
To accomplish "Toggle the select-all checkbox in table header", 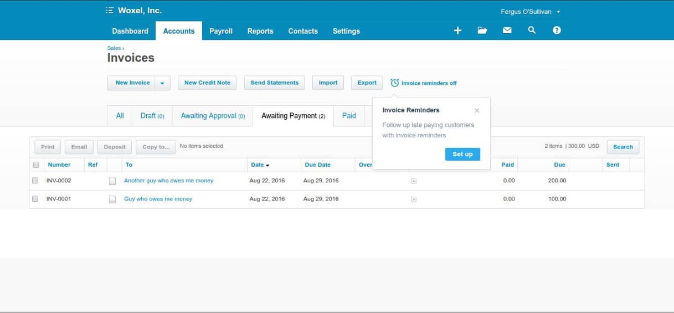I will pos(36,165).
